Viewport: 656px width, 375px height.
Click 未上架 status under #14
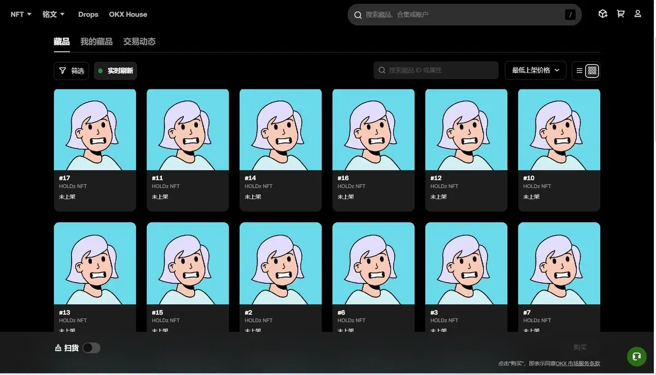pyautogui.click(x=253, y=197)
